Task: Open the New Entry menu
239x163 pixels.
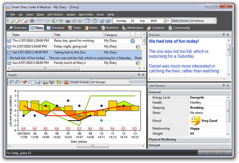Action: point(86,14)
